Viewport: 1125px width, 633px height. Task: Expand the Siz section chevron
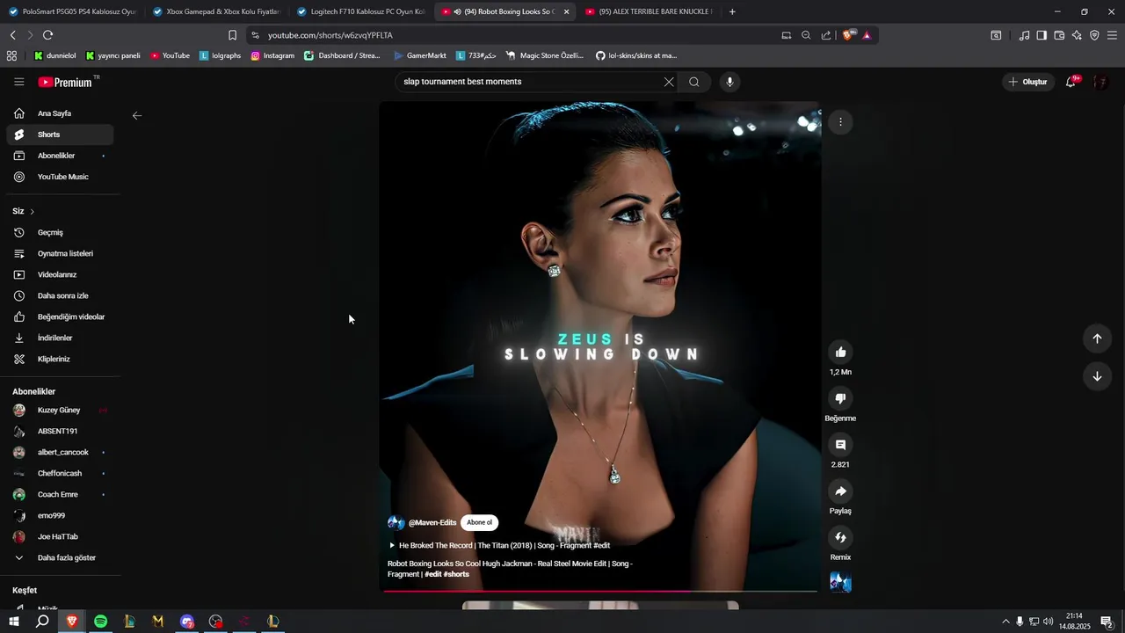[32, 212]
